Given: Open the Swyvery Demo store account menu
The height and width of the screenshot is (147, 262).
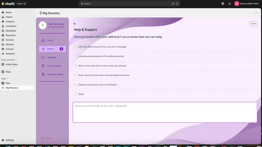Looking at the screenshot, I should [247, 4].
